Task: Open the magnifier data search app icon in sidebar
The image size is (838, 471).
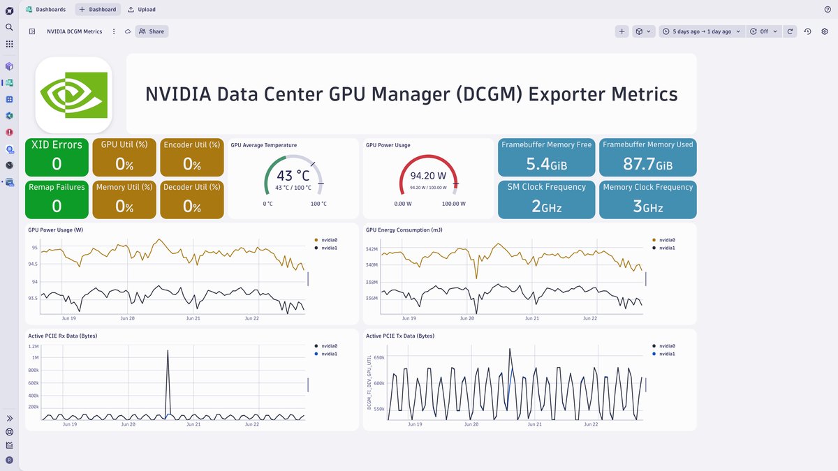Action: coord(9,149)
